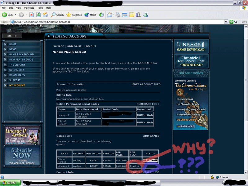248x186 pixels.
Task: Click the MANAGE account link
Action: coord(59,46)
